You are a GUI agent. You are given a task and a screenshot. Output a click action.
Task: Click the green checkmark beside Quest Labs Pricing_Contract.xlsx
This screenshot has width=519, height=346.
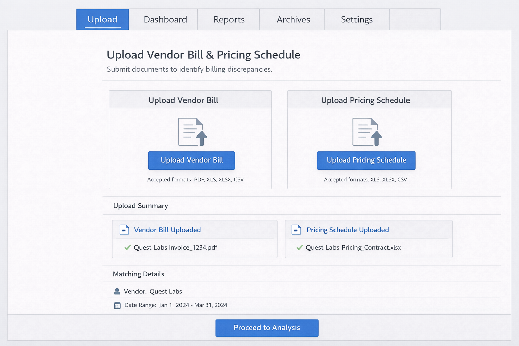tap(299, 248)
